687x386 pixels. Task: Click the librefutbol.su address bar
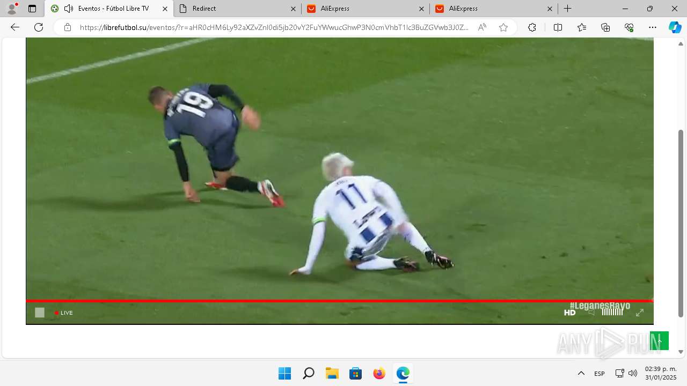[274, 27]
